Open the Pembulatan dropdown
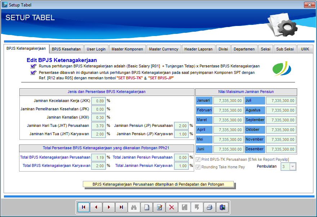The width and height of the screenshot is (317, 217). [x=292, y=167]
